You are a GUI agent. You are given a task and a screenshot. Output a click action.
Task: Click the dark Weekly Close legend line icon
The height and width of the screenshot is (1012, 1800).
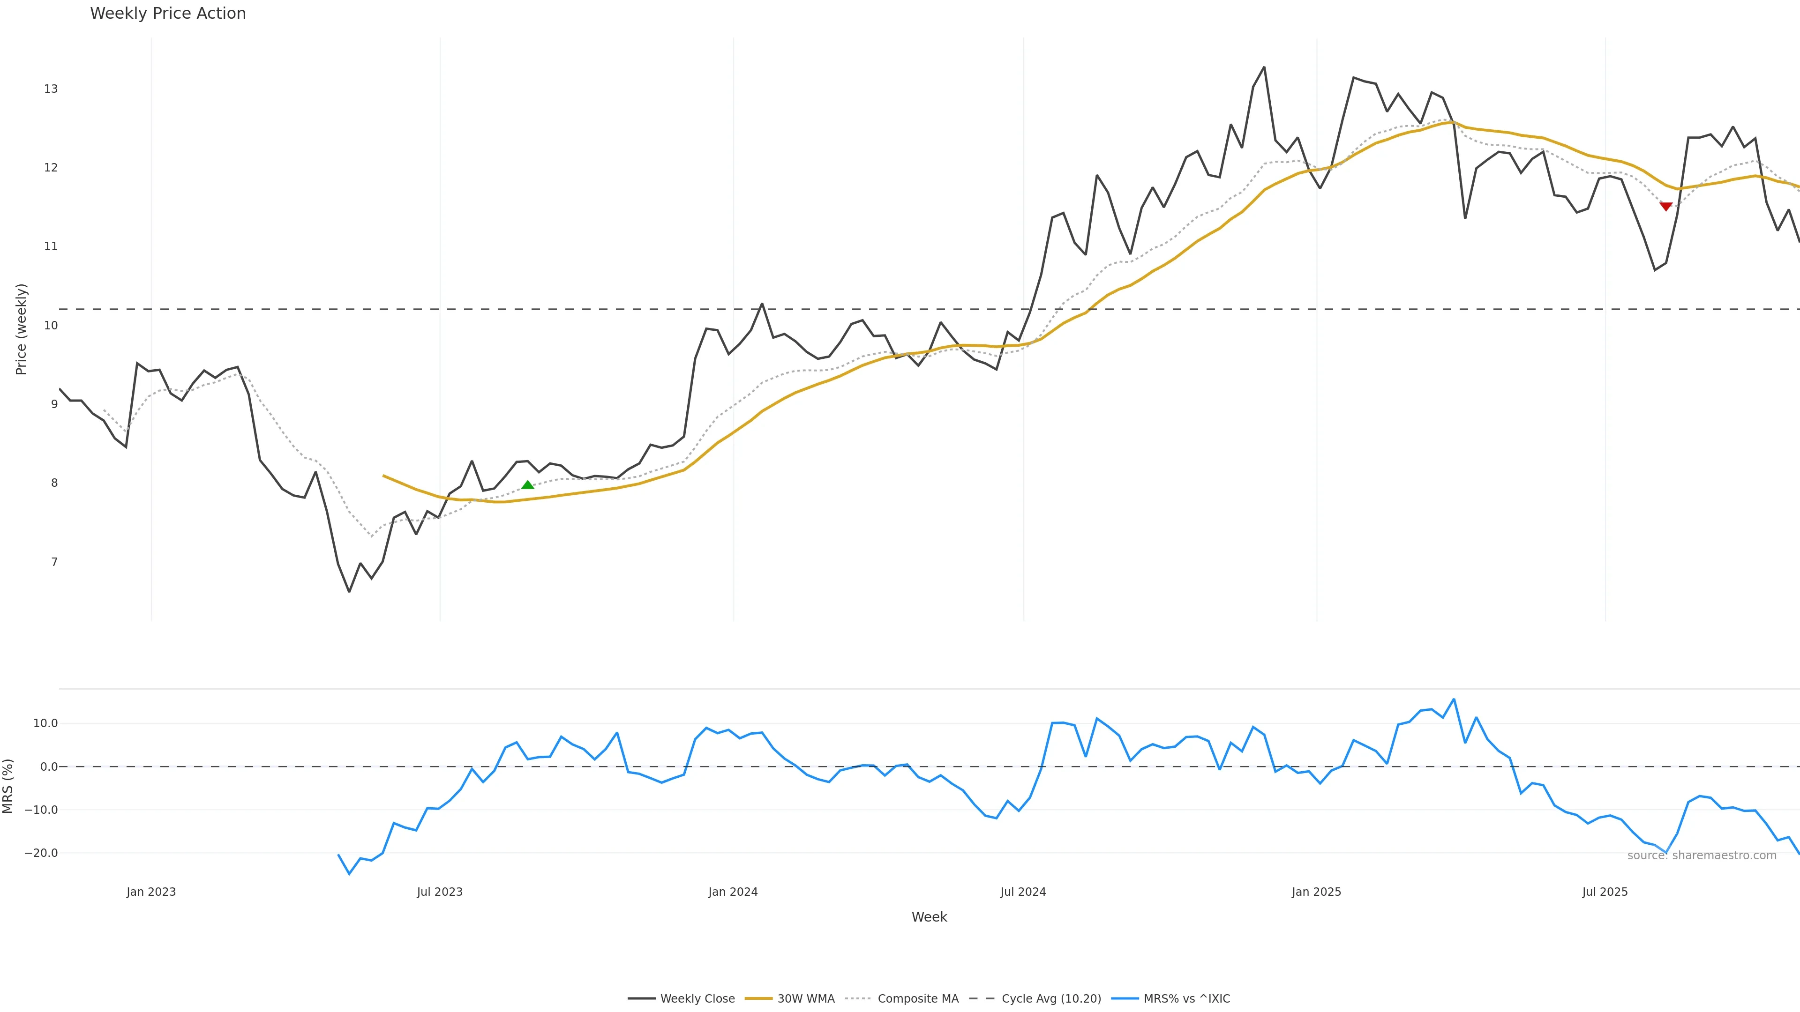click(x=641, y=999)
